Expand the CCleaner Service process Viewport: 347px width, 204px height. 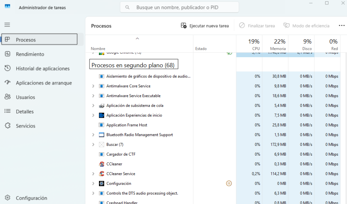pos(93,174)
